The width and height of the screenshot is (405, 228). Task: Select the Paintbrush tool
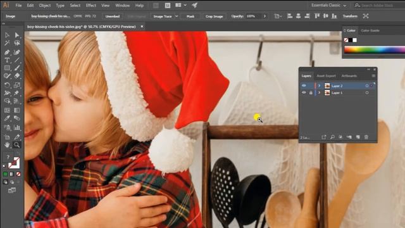point(17,68)
